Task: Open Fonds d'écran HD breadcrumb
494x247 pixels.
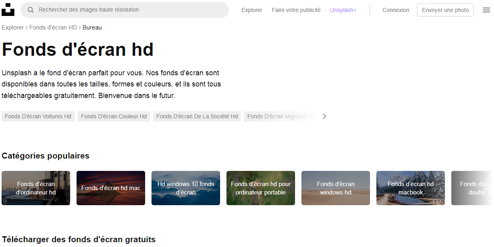Action: 53,27
